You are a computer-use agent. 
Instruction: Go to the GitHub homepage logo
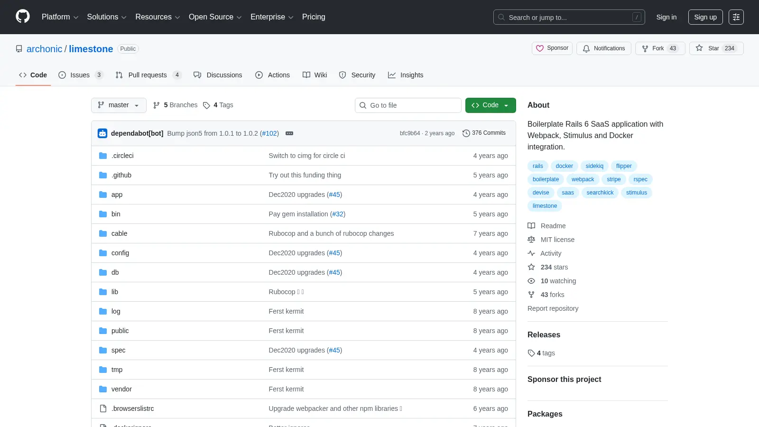point(23,17)
